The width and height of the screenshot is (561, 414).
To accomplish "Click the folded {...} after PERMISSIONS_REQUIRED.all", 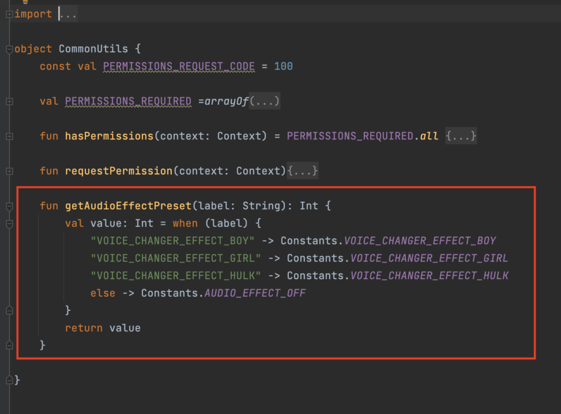I will (x=460, y=136).
